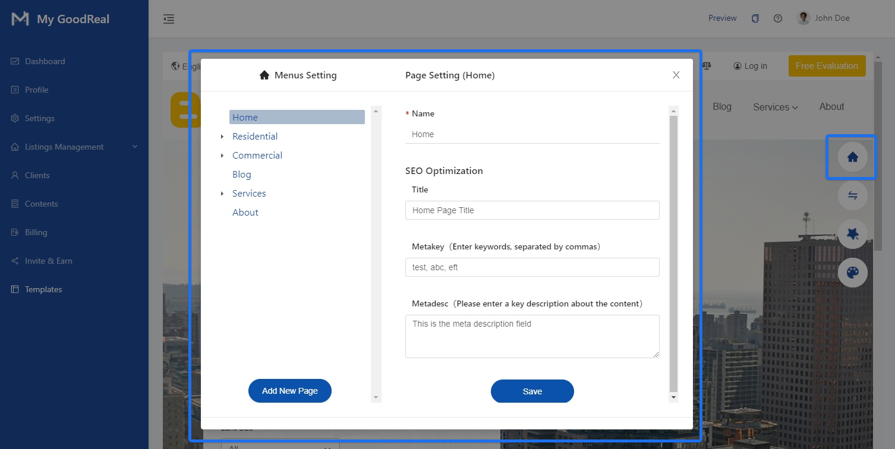Screen dimensions: 895x449
Task: Open the help question-mark icon
Action: [x=777, y=18]
